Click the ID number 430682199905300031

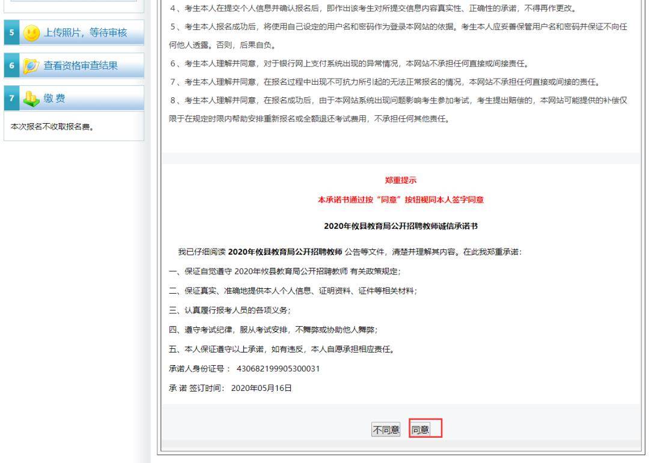[x=278, y=369]
